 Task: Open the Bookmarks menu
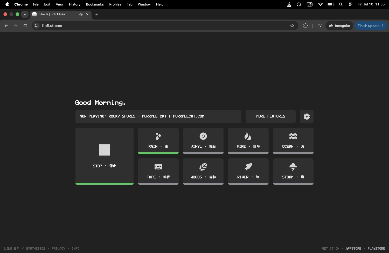[x=95, y=4]
